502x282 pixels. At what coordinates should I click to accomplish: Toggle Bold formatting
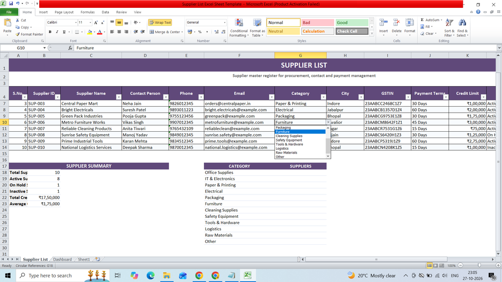(50, 32)
